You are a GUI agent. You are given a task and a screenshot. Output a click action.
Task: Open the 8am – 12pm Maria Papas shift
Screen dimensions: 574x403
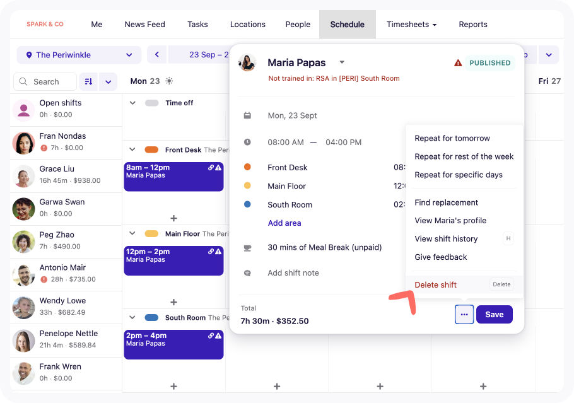(x=173, y=177)
